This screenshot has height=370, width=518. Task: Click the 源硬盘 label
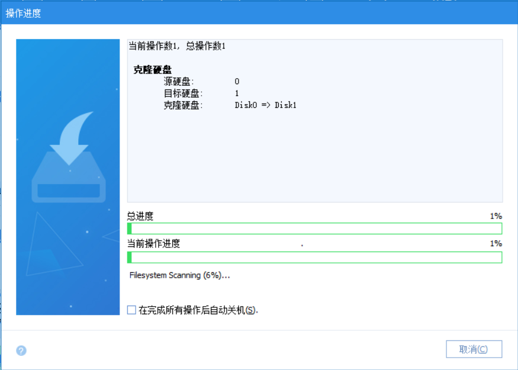click(179, 81)
